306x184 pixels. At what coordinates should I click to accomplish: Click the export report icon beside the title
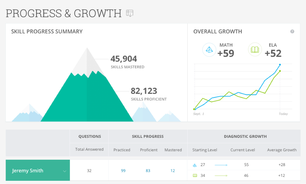point(130,13)
